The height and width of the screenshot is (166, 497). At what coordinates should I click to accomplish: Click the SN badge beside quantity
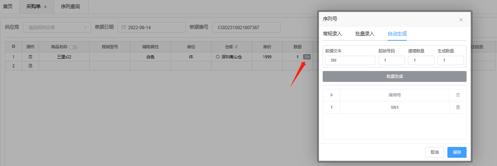pos(307,57)
